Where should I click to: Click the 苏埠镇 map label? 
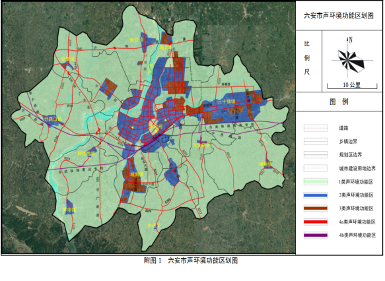point(69,210)
